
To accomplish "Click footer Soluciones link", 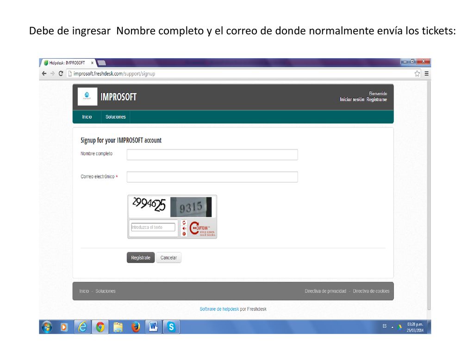I will [106, 291].
